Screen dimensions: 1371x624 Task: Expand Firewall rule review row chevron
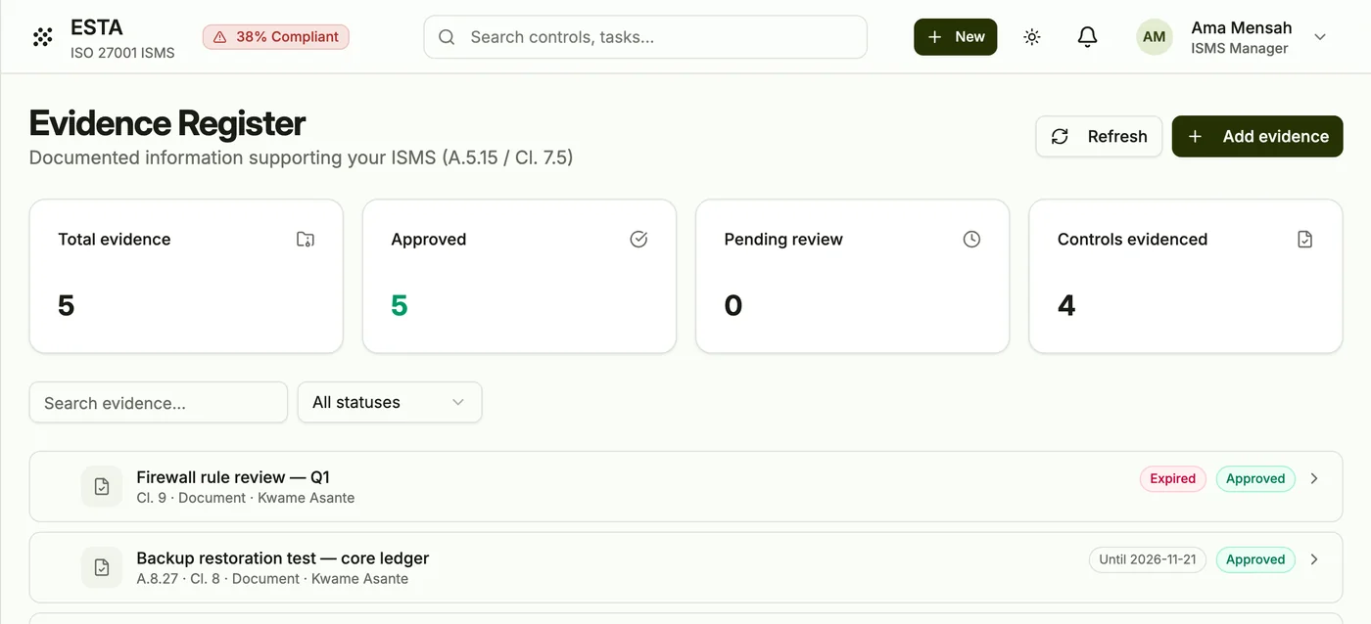tap(1314, 478)
